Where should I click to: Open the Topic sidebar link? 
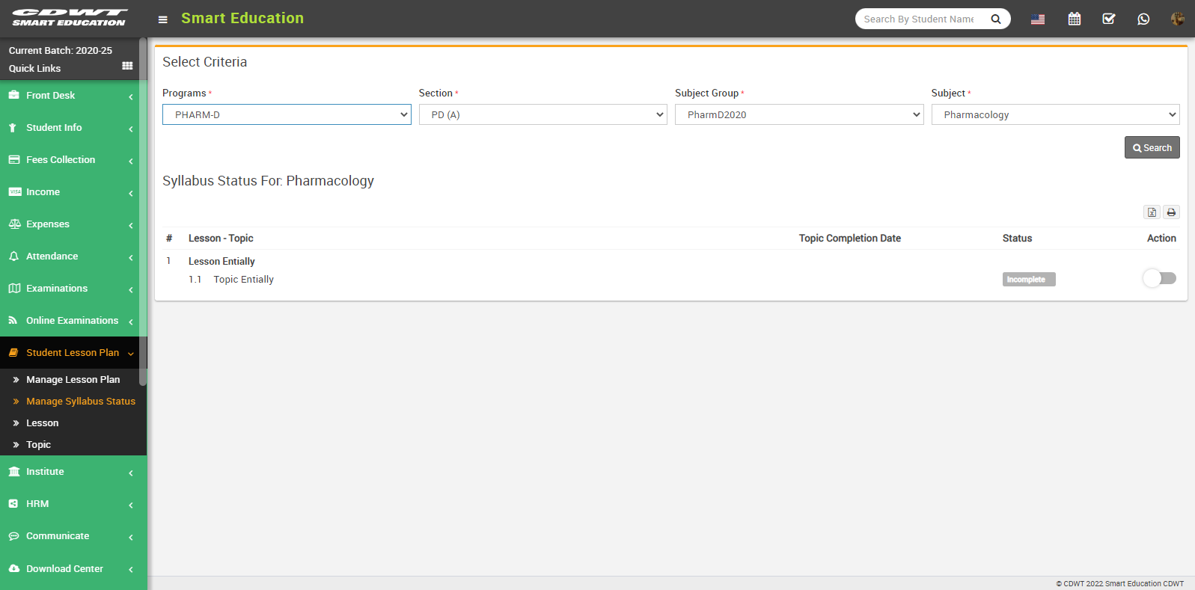pos(38,444)
